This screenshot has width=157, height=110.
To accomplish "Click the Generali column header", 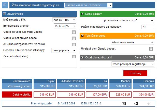I will point(144,81).
